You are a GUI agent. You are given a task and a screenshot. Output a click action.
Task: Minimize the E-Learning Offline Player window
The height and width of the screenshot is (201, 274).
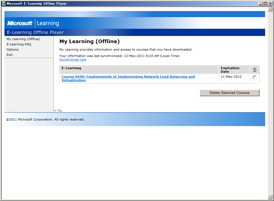[x=260, y=4]
